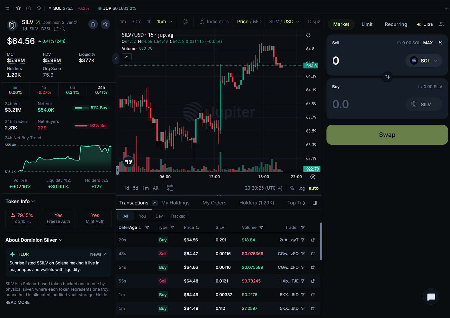Click the star watchlist icon in top bar
Screen dimensions: 450x318
point(18,8)
